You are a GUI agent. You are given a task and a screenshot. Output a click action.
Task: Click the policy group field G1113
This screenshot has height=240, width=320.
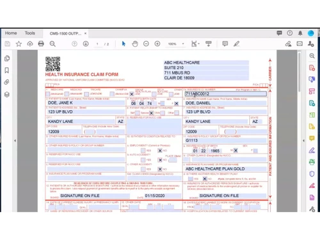(x=225, y=140)
